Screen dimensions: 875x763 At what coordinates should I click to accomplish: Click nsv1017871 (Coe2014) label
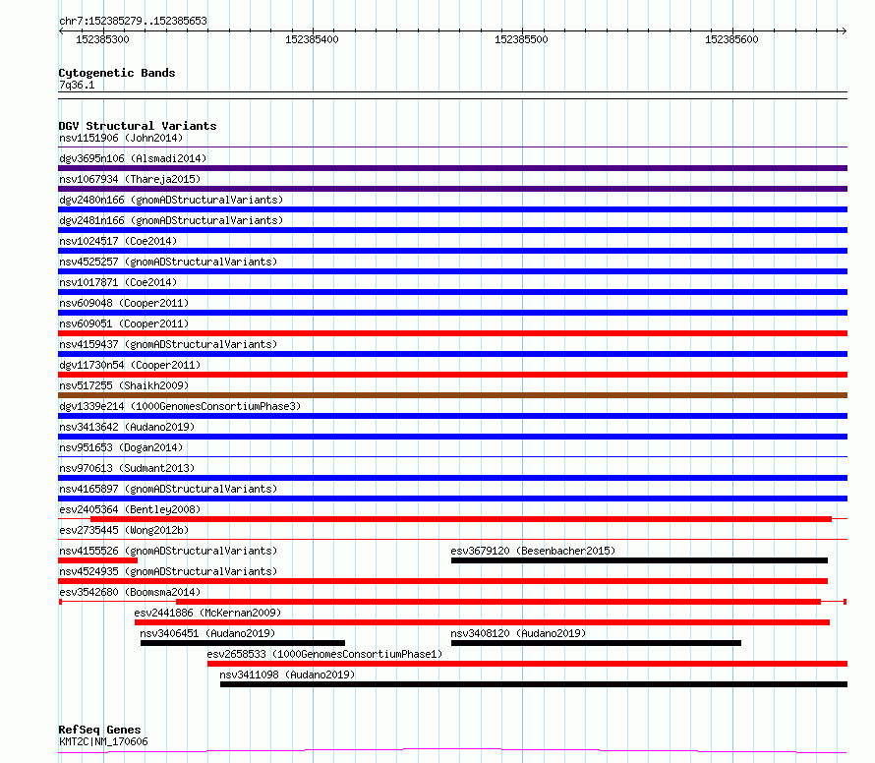pos(118,282)
